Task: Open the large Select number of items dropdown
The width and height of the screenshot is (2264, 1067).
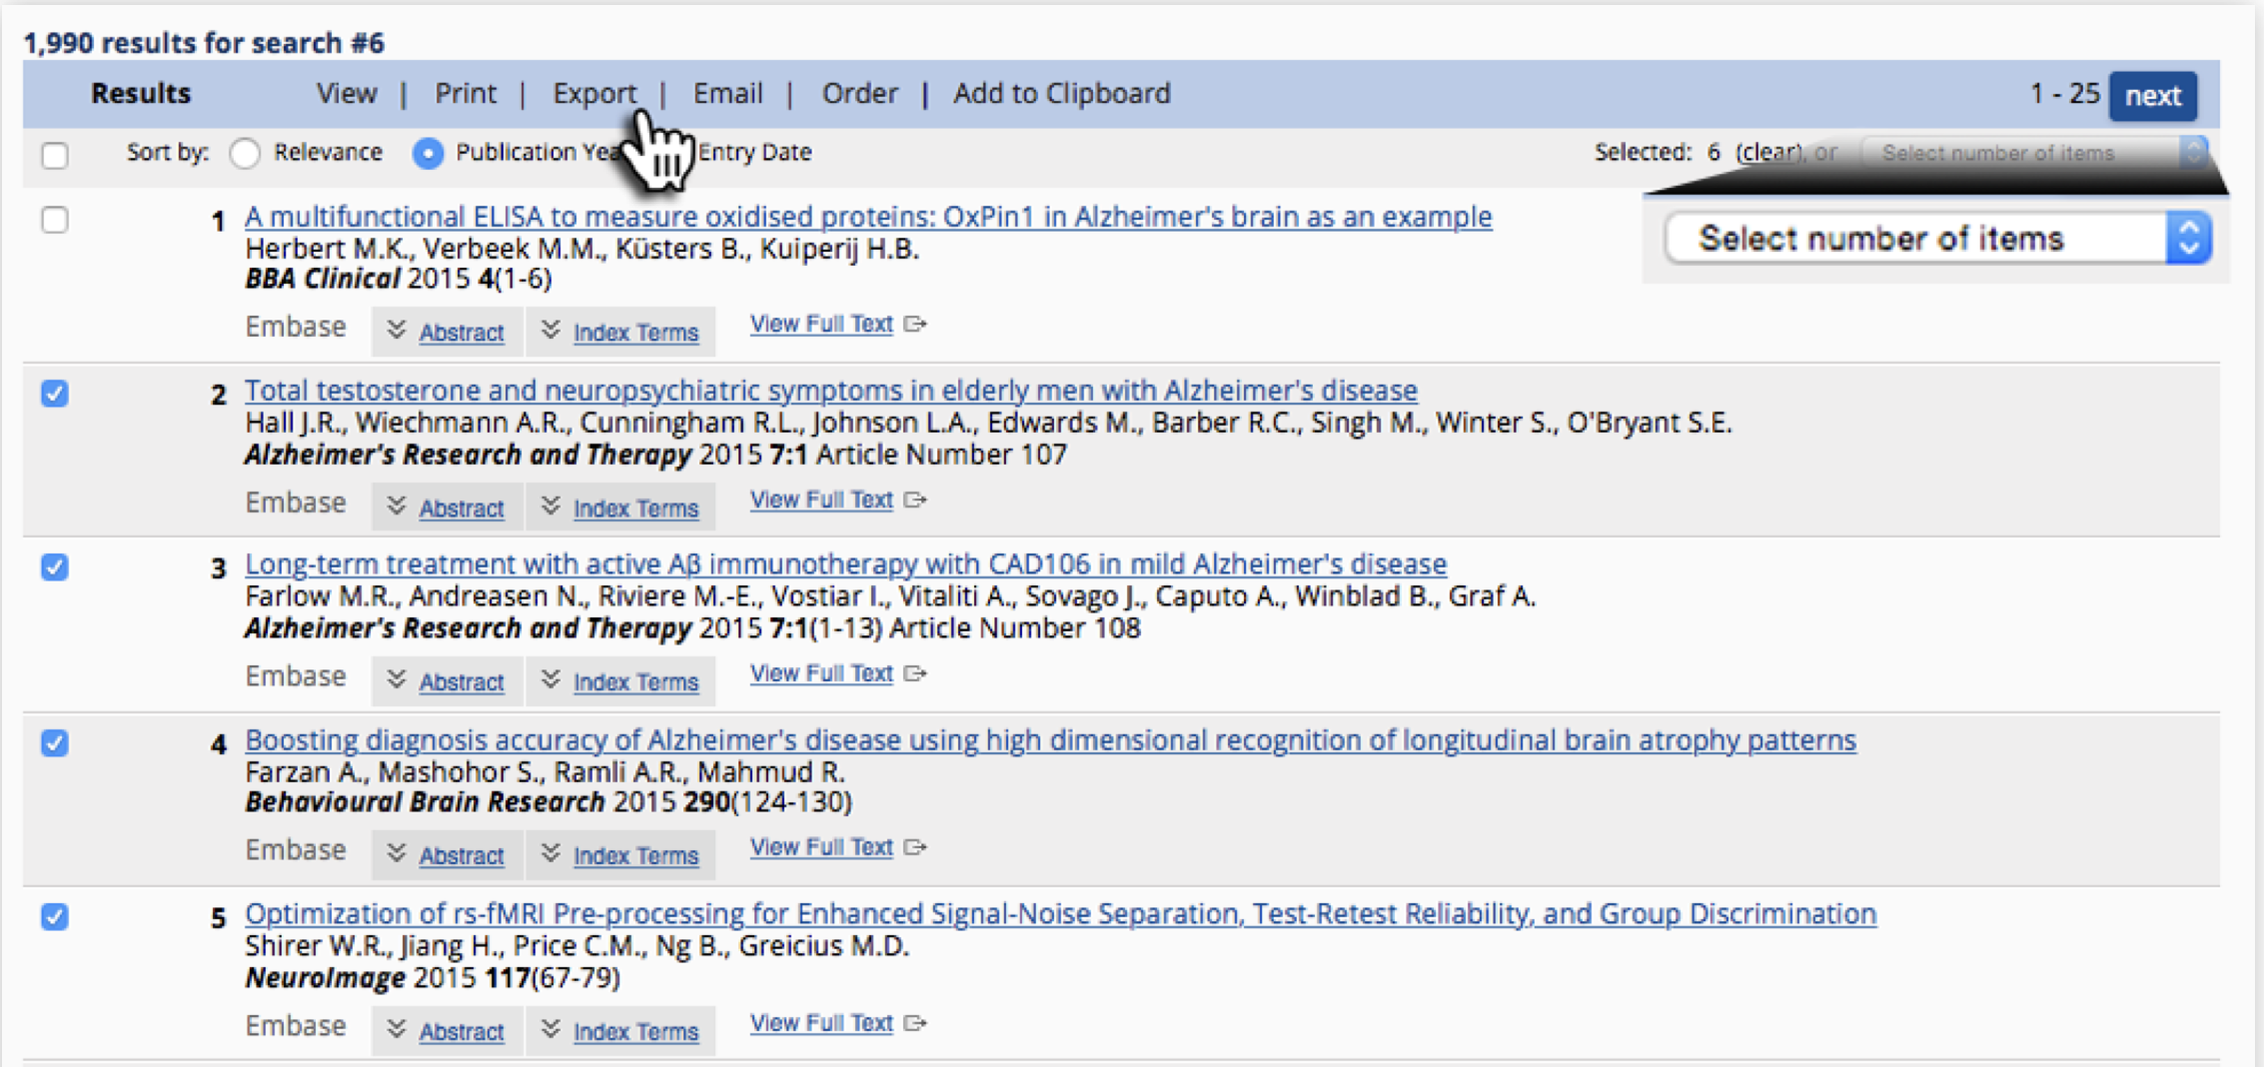Action: 1936,239
